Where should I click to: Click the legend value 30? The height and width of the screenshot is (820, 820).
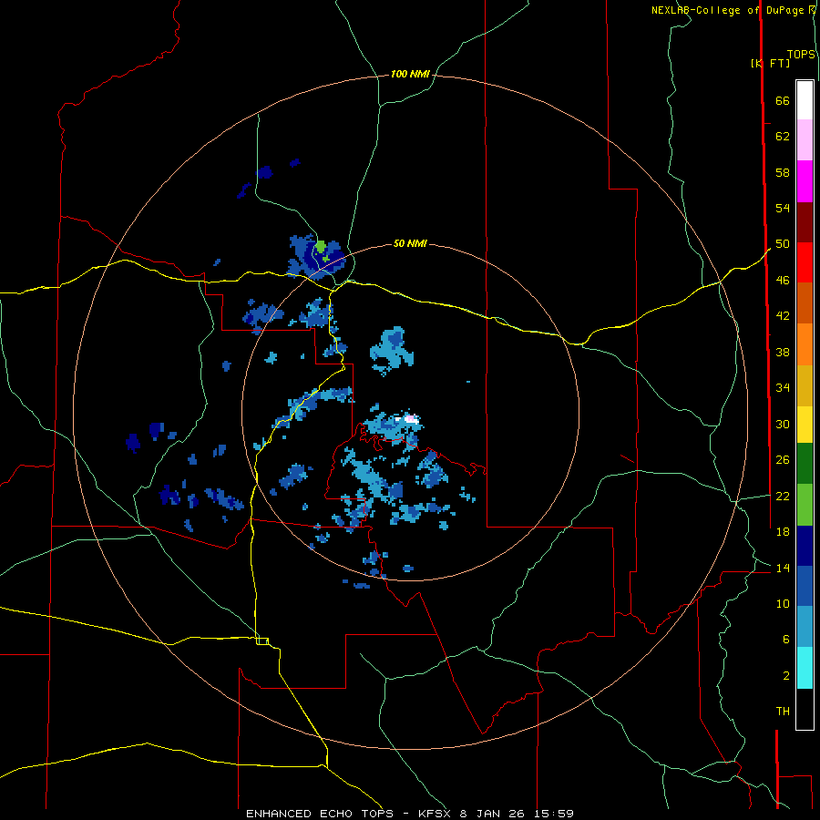tap(783, 424)
